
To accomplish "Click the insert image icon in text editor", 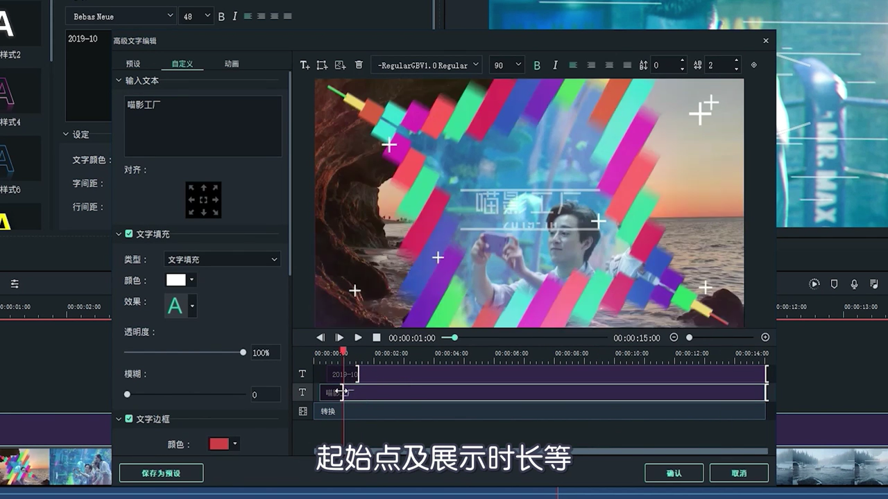I will (340, 64).
